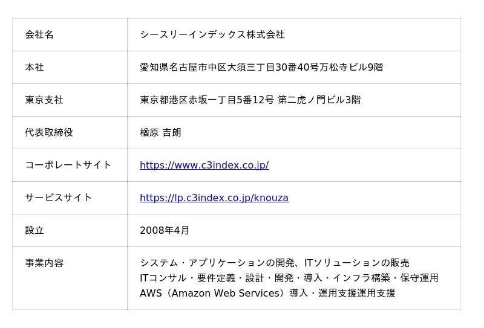Click the シースリーインデックス株式会社 company name text
The image size is (484, 328).
[212, 34]
